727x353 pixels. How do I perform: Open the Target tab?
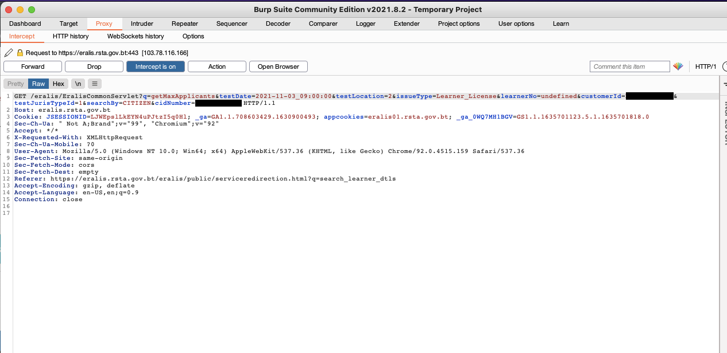click(x=69, y=23)
